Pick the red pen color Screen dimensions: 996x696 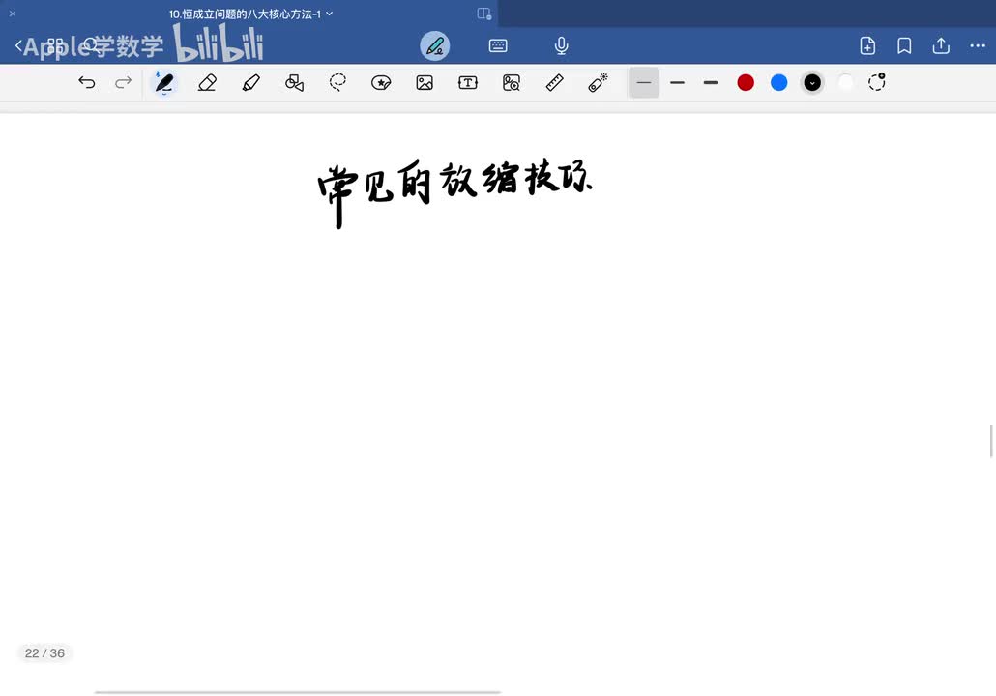(x=746, y=82)
